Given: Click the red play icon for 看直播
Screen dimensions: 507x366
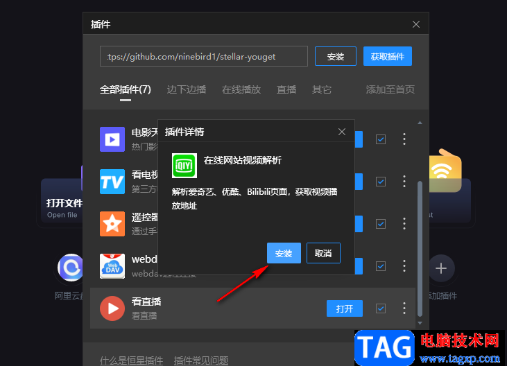Looking at the screenshot, I should [x=112, y=308].
